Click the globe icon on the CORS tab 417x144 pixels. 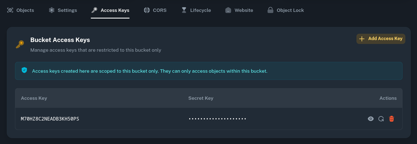coord(147,10)
